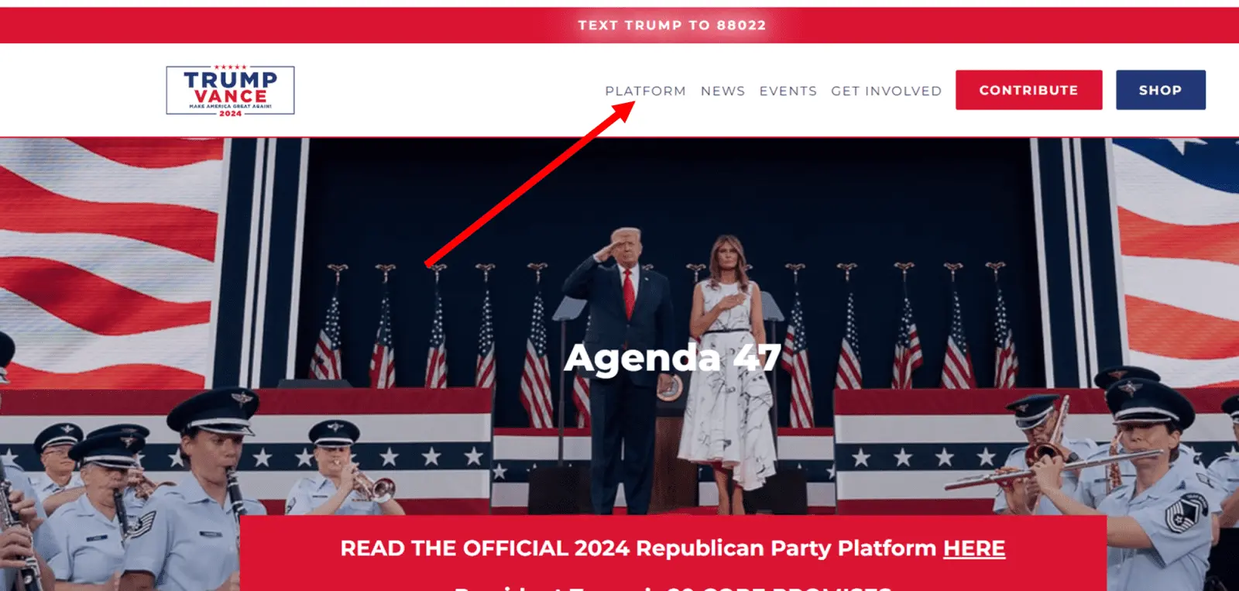The image size is (1239, 591).
Task: Go to the NEWS section
Action: (x=722, y=91)
